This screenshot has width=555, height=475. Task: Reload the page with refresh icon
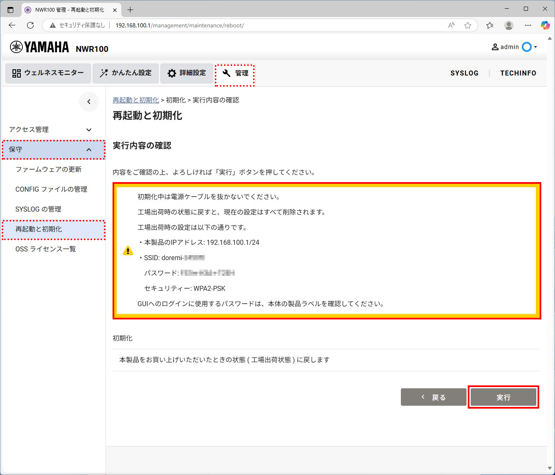tap(30, 25)
